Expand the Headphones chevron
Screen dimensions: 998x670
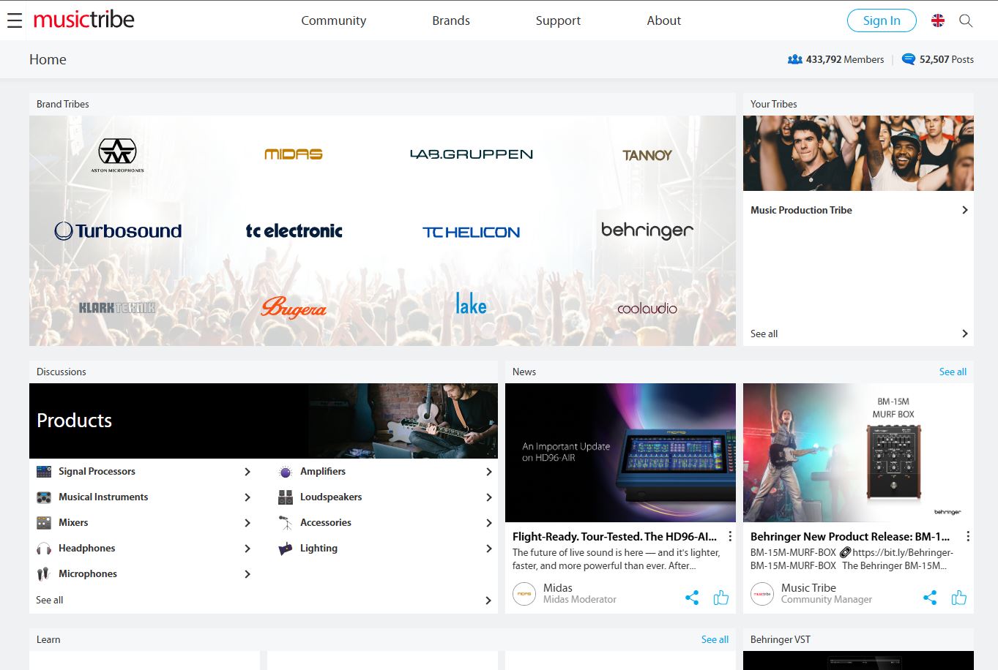[x=247, y=549]
